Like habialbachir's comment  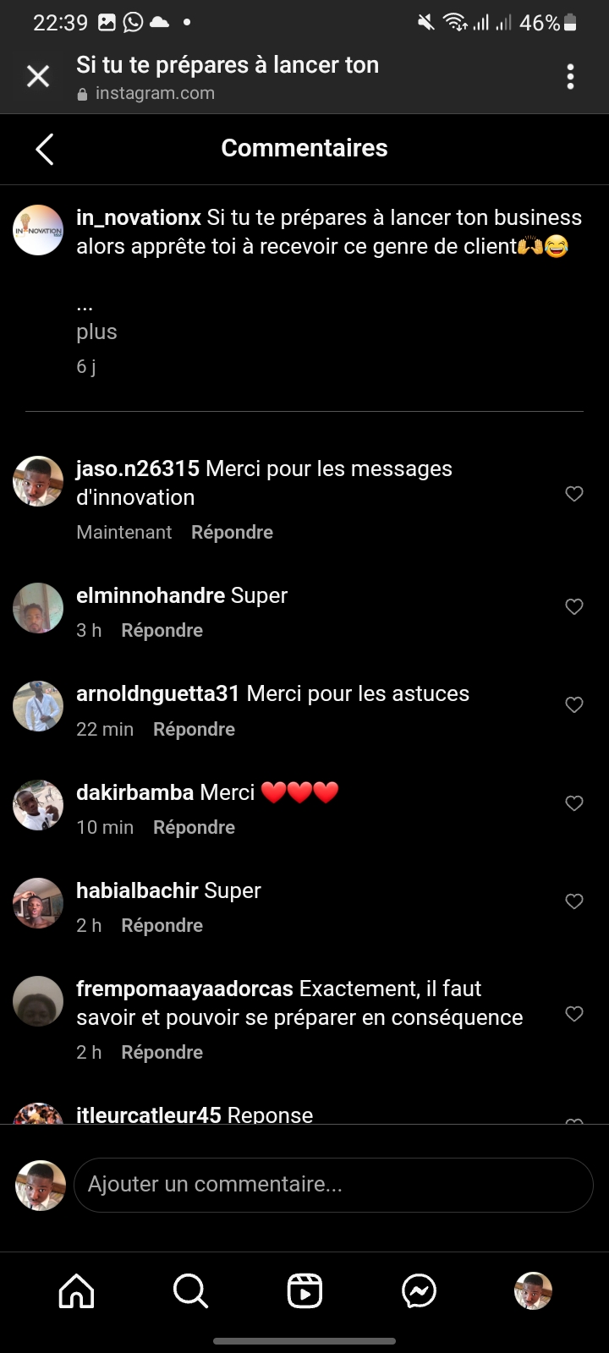point(574,901)
